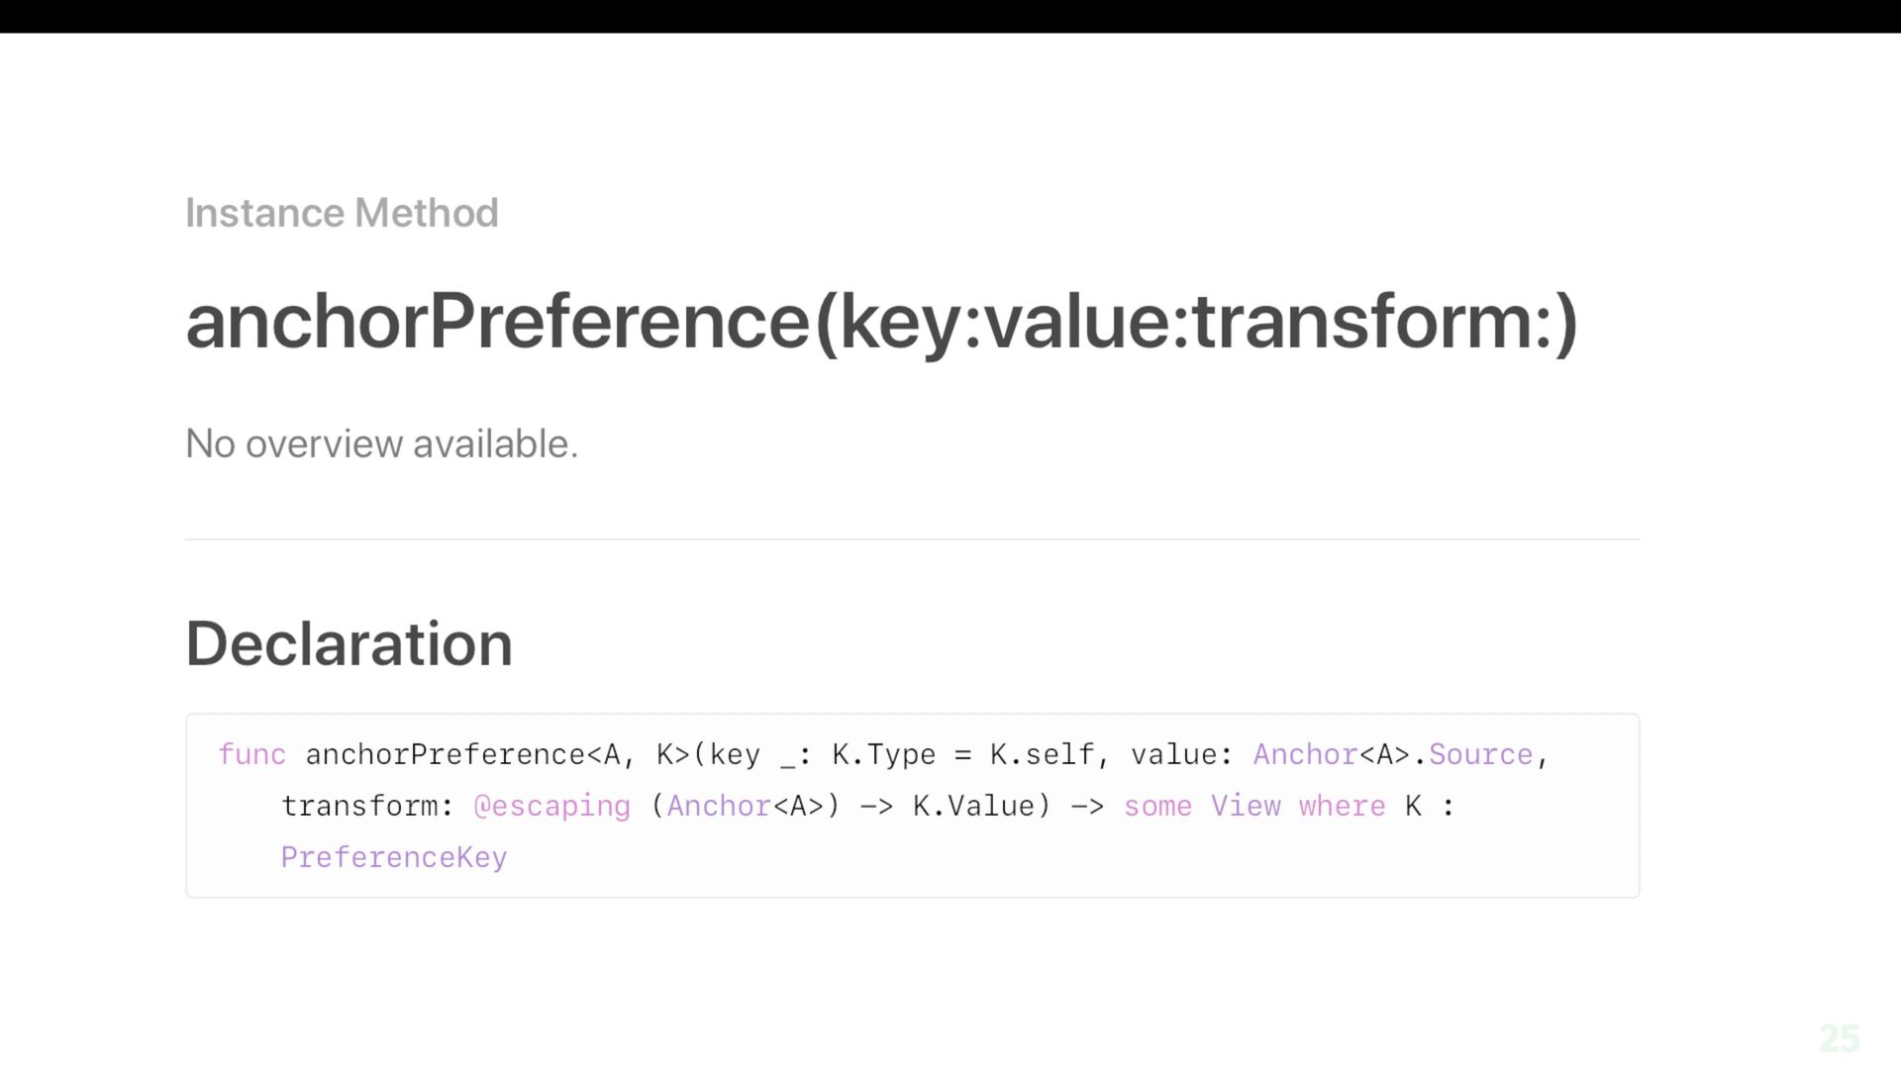
Task: Open the Anchor type link before Source
Action: pyautogui.click(x=1305, y=754)
